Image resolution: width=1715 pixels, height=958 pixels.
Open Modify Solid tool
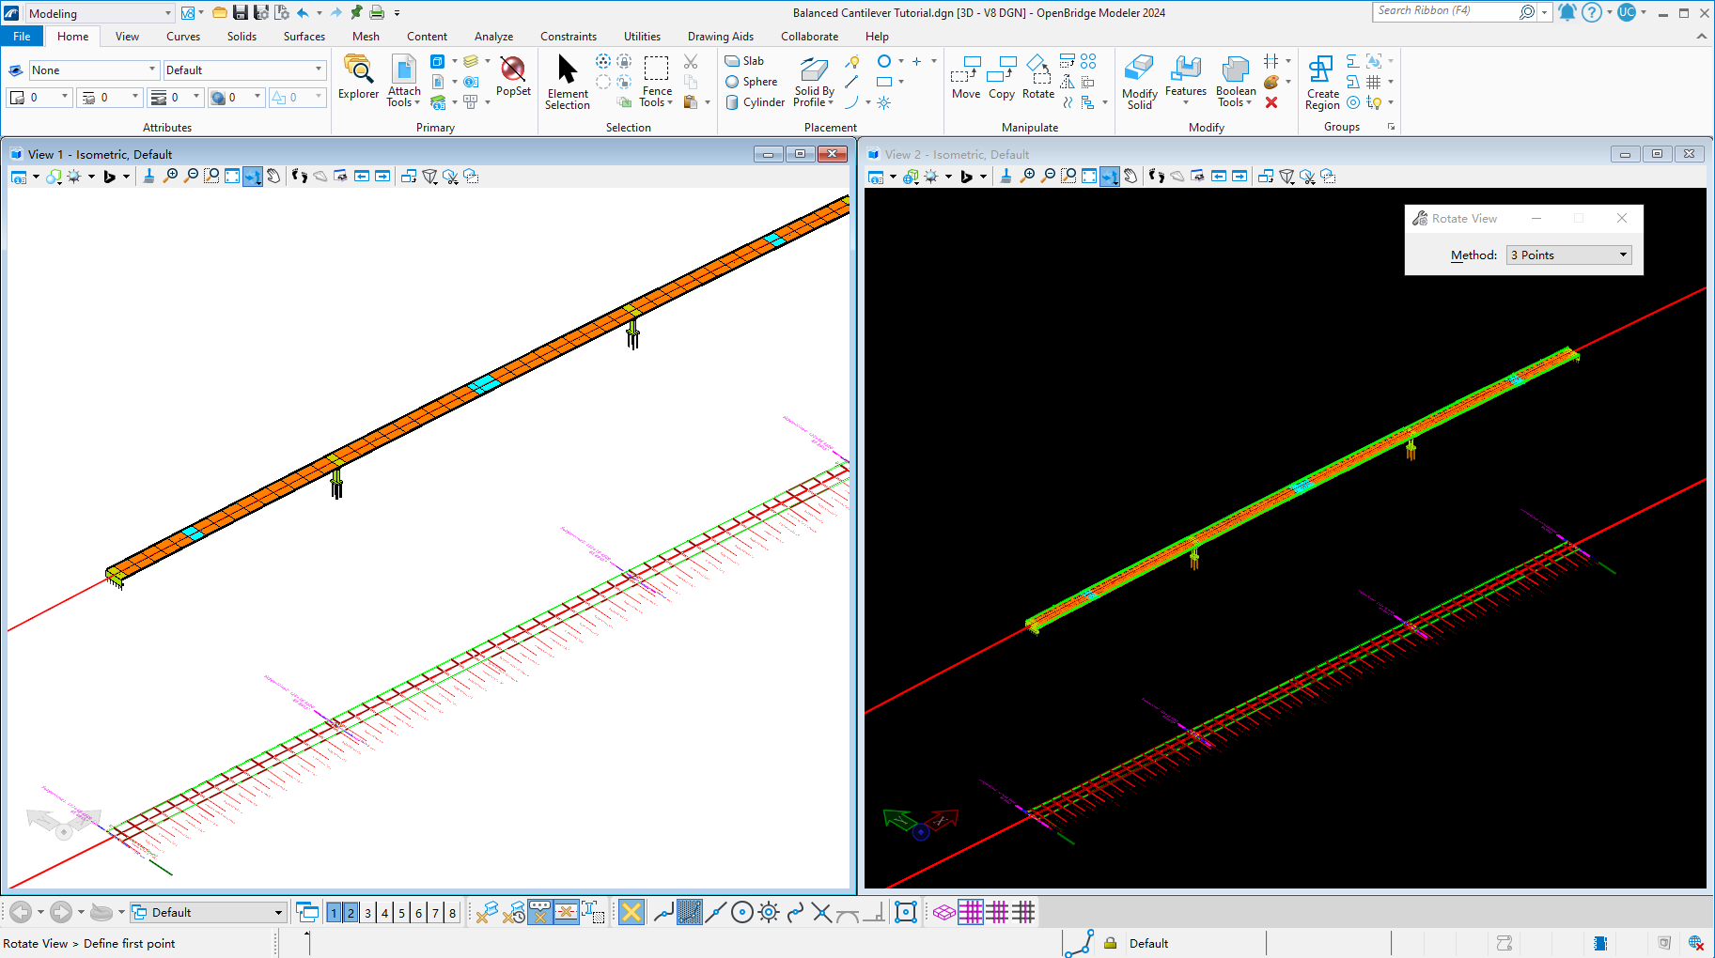tap(1138, 80)
